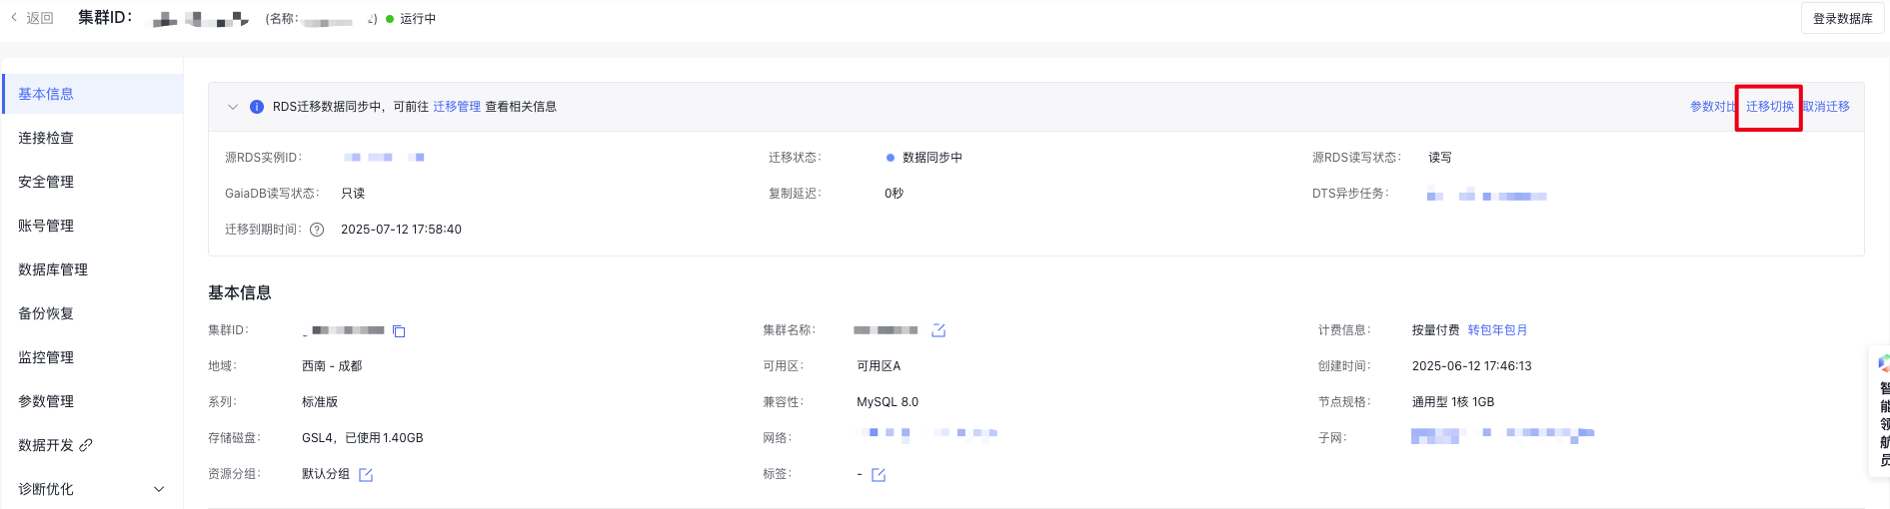Screen dimensions: 1890x509
Task: Open the blurred DTS异步任务 link
Action: tap(1486, 195)
